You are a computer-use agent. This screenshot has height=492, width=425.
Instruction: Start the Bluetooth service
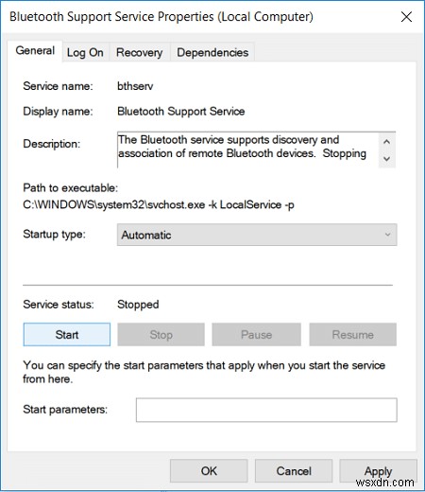[x=67, y=334]
